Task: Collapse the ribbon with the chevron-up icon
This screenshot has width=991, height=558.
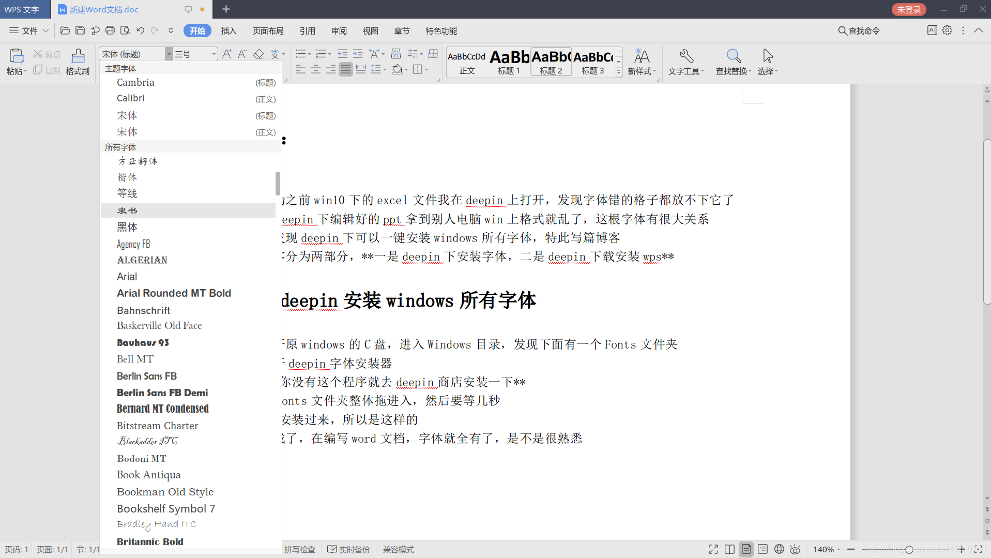Action: click(x=978, y=31)
